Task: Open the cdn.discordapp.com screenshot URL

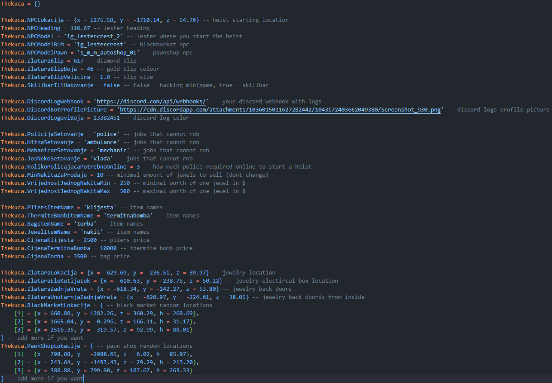Action: [280, 110]
